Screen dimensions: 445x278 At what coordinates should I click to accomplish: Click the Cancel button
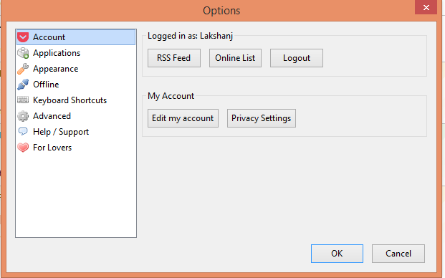point(398,254)
